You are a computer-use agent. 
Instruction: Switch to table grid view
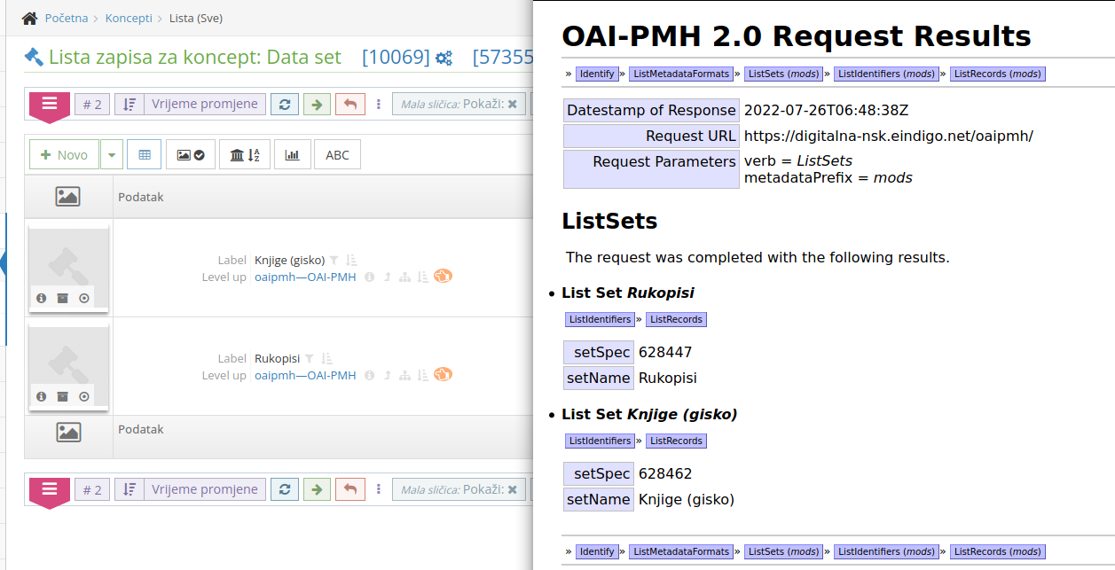click(143, 153)
